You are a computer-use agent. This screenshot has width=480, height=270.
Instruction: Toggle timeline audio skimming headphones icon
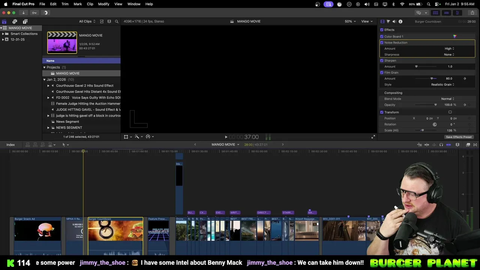click(x=441, y=145)
